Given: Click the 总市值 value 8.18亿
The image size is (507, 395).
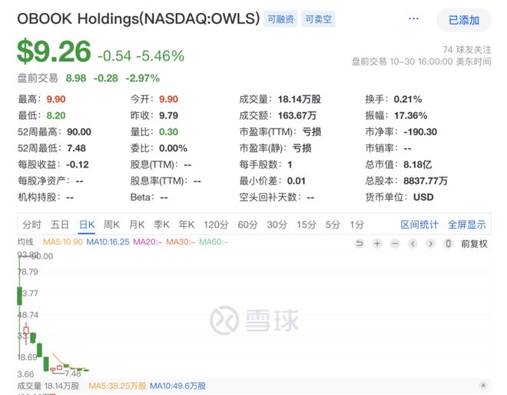Looking at the screenshot, I should click(417, 164).
